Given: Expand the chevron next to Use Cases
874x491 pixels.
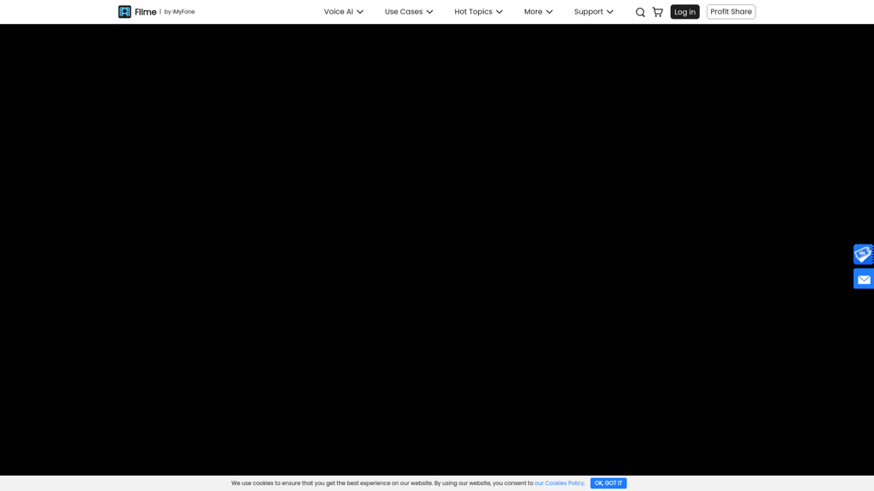Looking at the screenshot, I should pyautogui.click(x=430, y=12).
